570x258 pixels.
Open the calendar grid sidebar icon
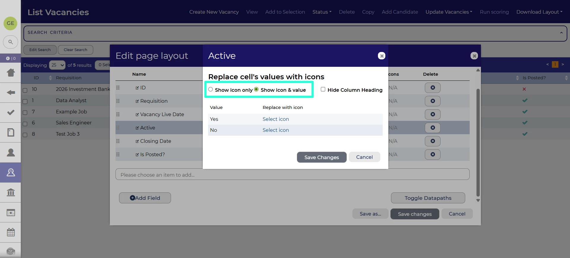click(x=11, y=232)
